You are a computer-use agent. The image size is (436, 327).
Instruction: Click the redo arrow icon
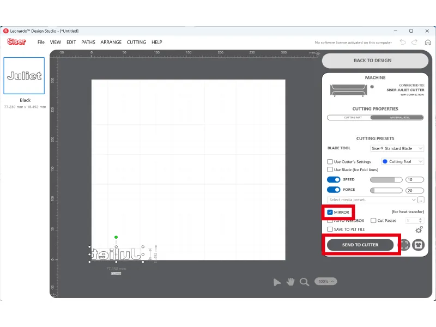[x=415, y=42]
